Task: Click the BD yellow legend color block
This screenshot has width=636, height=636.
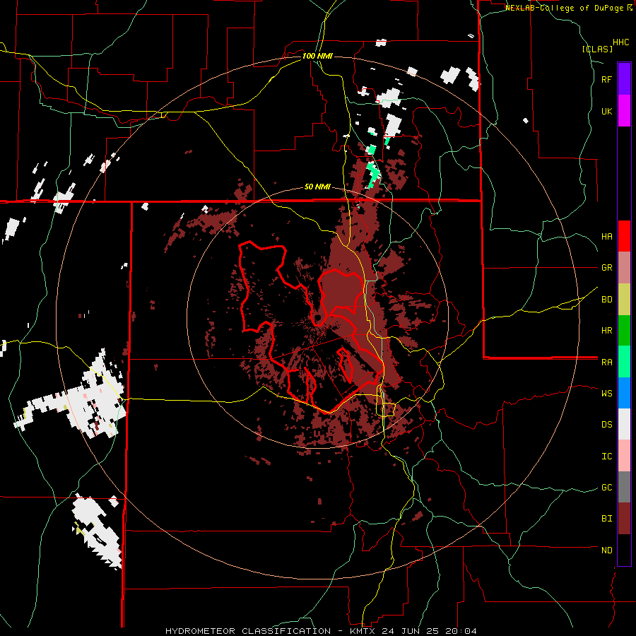Action: click(x=624, y=300)
